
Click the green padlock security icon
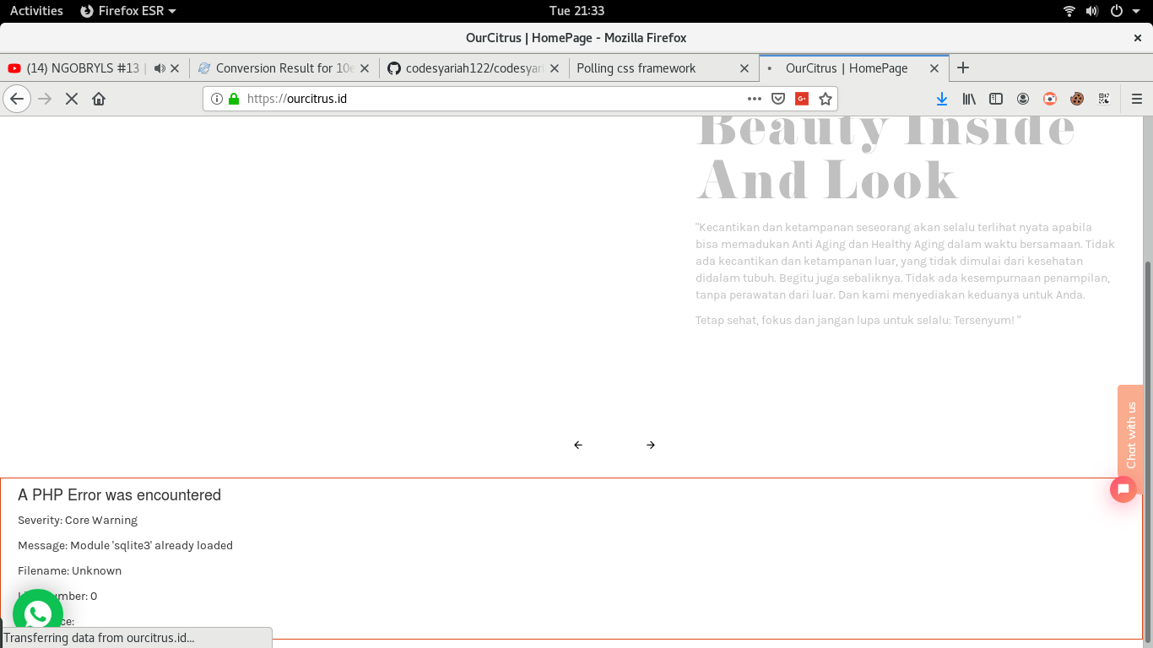coord(234,99)
